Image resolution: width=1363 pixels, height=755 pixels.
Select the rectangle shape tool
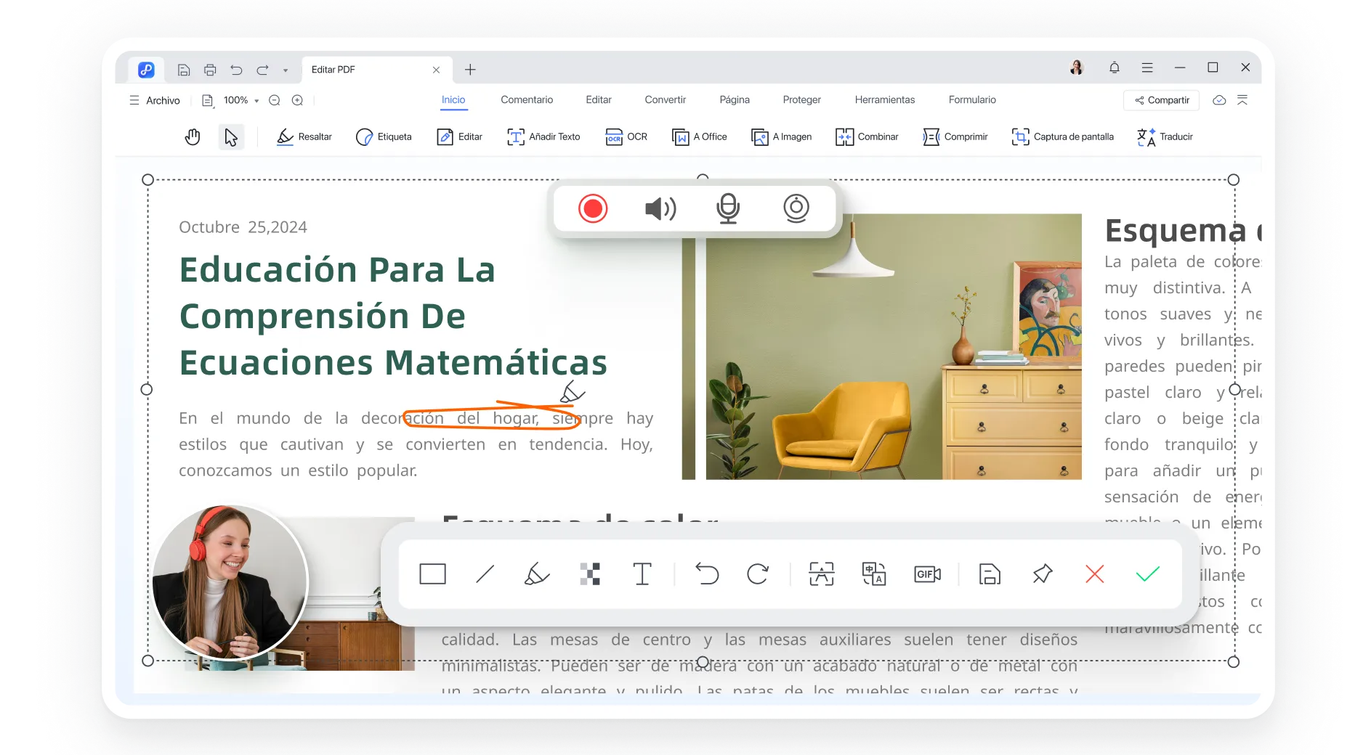(x=432, y=574)
